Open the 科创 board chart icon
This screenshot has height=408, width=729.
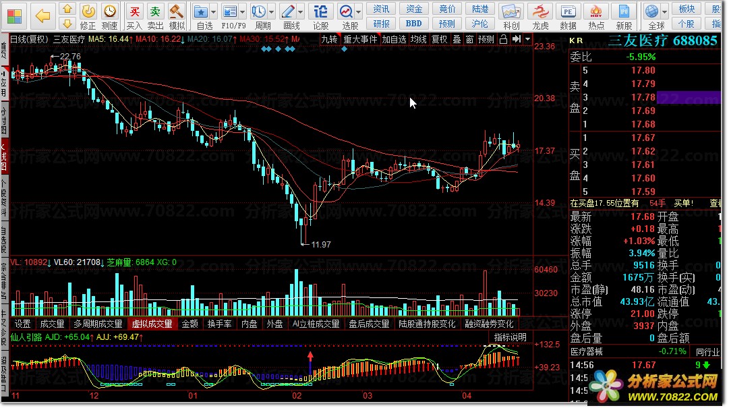(x=511, y=16)
